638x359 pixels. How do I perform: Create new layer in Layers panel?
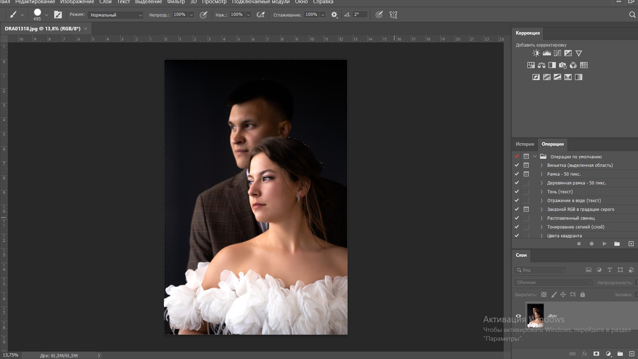tap(632, 354)
